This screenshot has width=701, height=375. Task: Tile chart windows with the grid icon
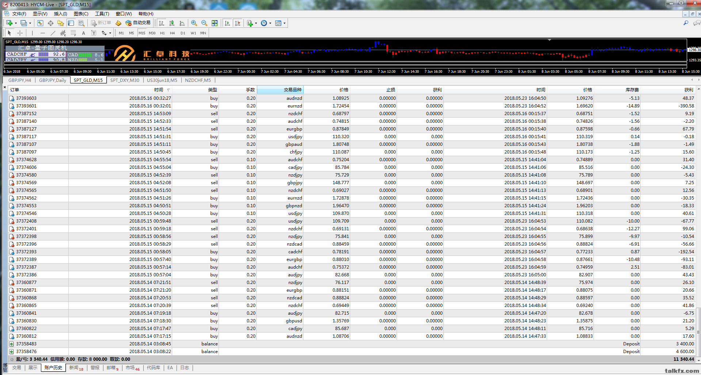pyautogui.click(x=215, y=23)
